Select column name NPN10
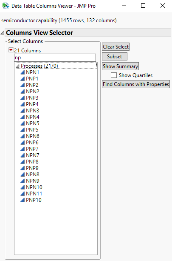The height and width of the screenshot is (261, 172). pyautogui.click(x=34, y=187)
